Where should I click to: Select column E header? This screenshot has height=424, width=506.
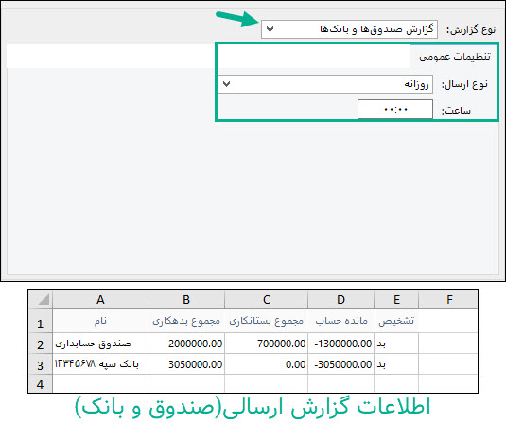[396, 299]
